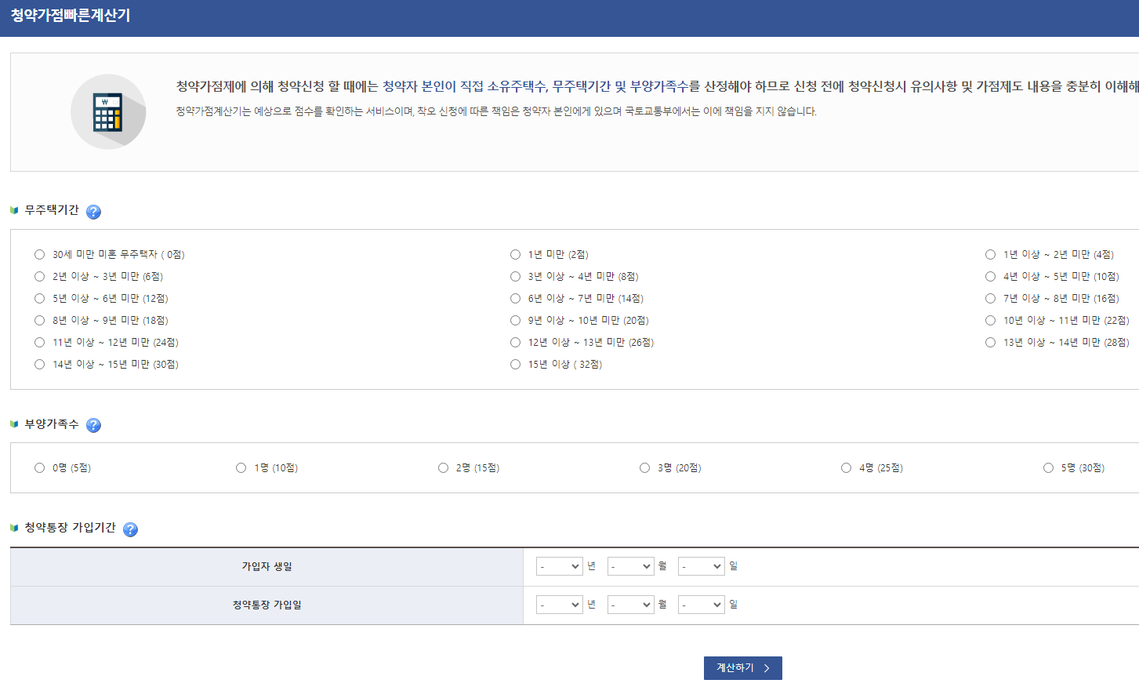Screen dimensions: 1139x687
Task: Open the 부양가족수 help icon
Action: pos(93,425)
